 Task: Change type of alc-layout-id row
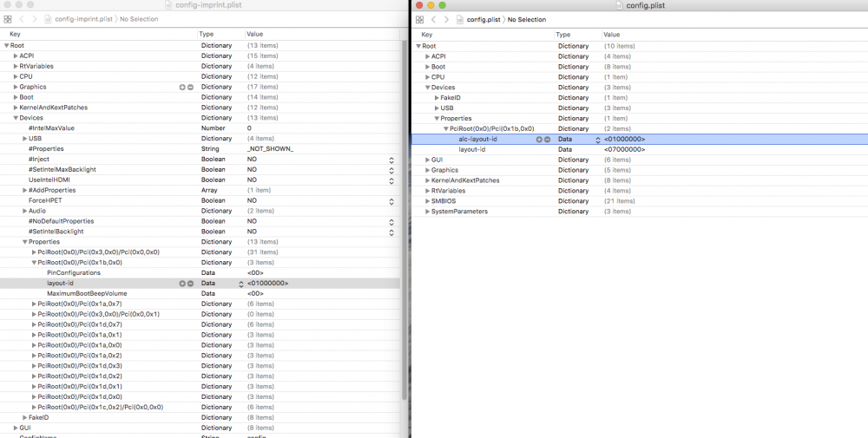[x=598, y=140]
